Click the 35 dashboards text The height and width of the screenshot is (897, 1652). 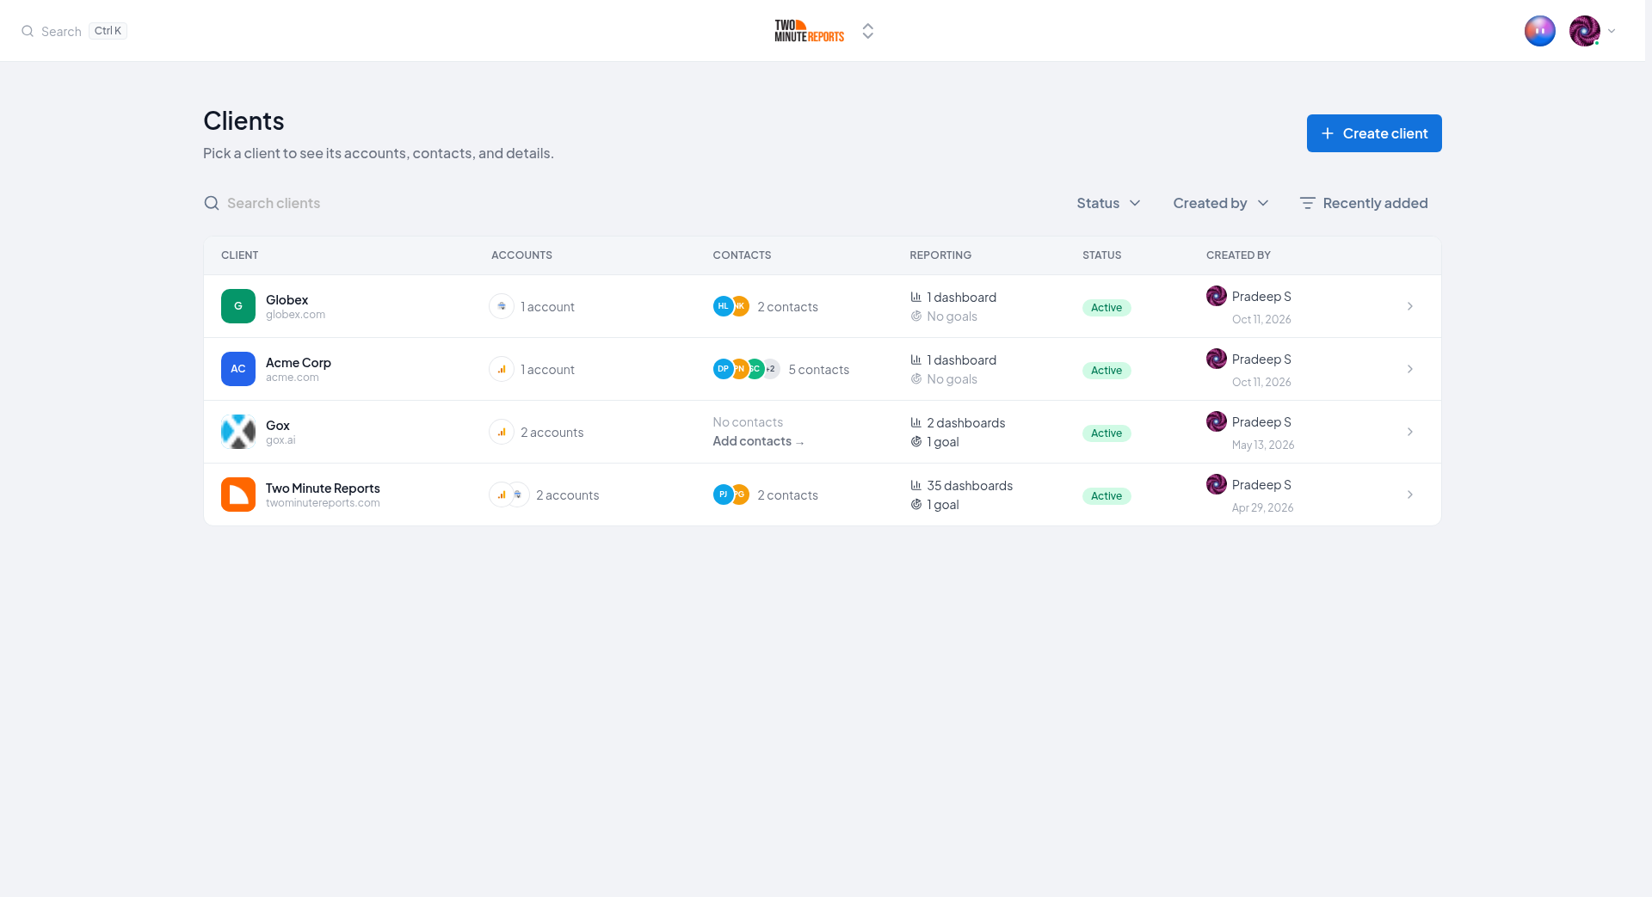tap(970, 486)
